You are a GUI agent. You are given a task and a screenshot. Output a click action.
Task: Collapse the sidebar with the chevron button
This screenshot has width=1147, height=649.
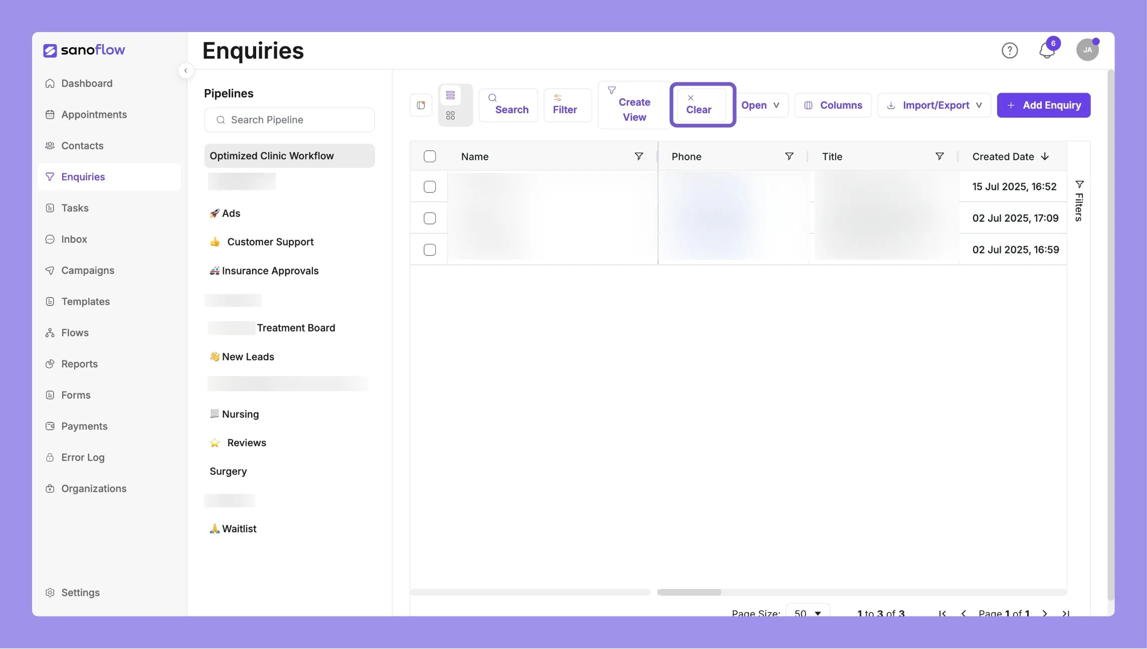185,71
